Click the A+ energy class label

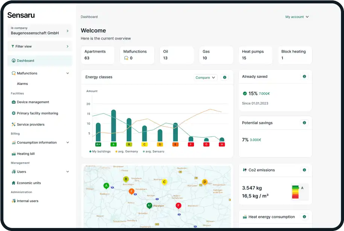(x=98, y=145)
